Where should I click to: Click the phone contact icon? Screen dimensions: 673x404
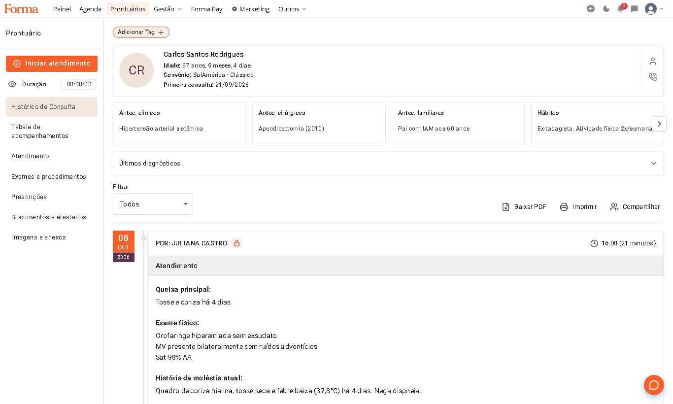tap(653, 77)
